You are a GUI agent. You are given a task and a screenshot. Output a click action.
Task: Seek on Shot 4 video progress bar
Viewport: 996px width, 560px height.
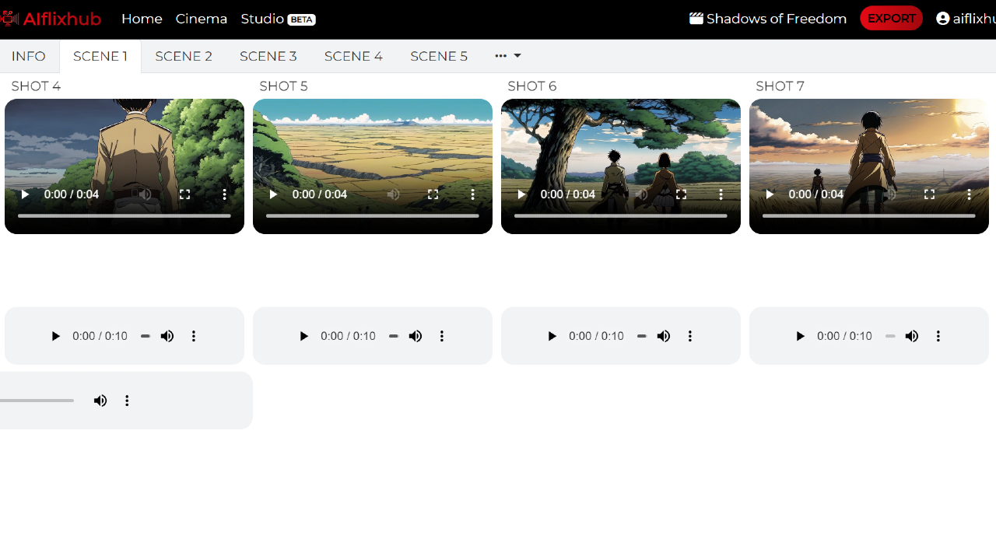(x=124, y=216)
